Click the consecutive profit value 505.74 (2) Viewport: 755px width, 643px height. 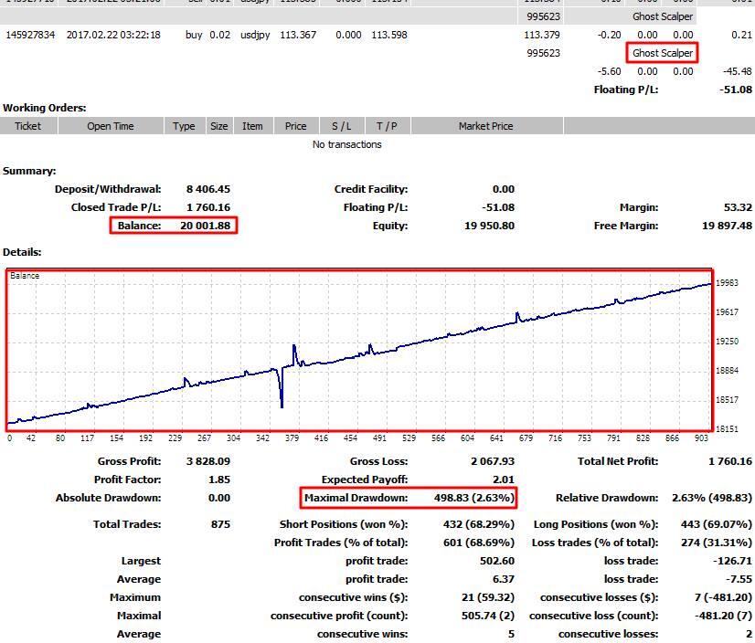[488, 616]
